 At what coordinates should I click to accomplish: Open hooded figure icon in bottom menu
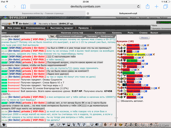(x=105, y=124)
